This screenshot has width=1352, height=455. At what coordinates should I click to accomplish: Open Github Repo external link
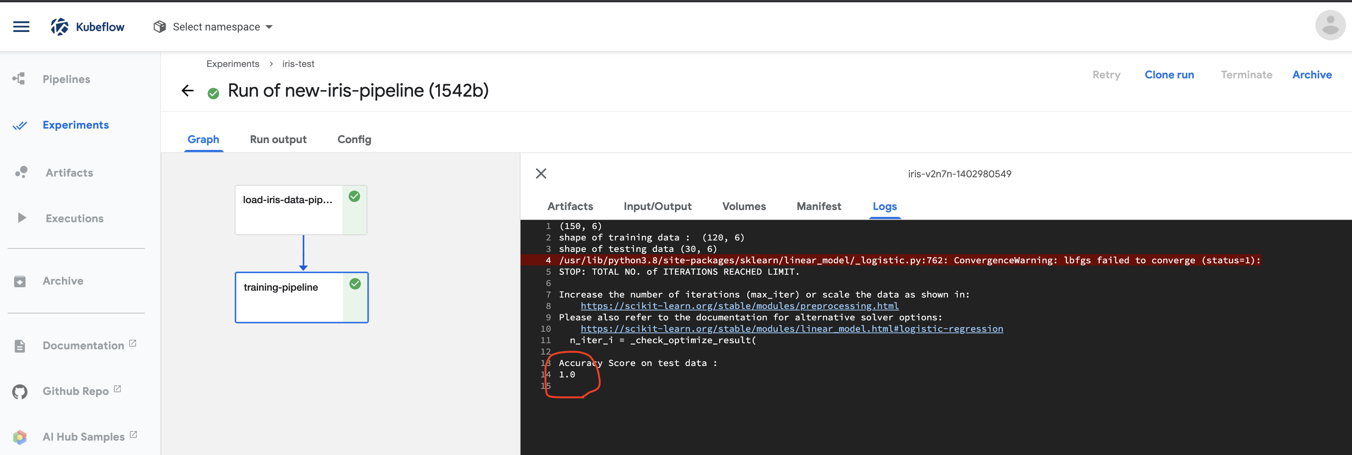click(x=75, y=391)
